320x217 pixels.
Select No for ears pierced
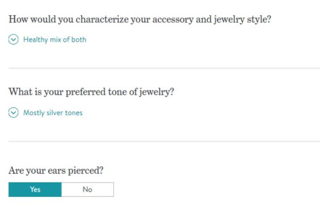pyautogui.click(x=88, y=189)
